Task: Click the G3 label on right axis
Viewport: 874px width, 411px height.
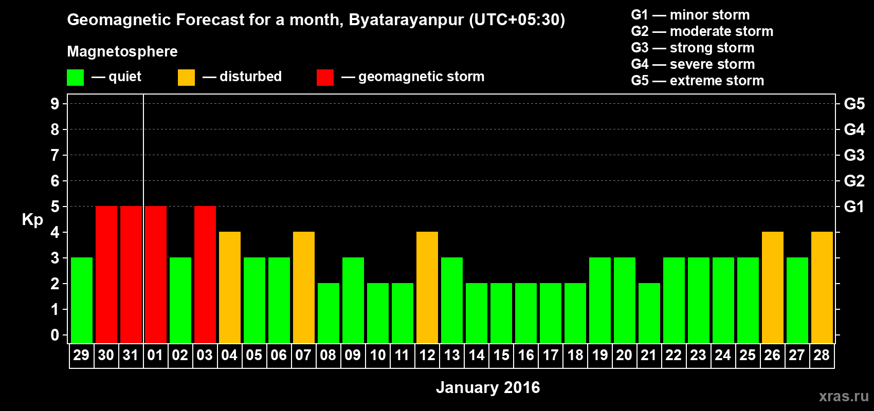Action: pos(854,155)
